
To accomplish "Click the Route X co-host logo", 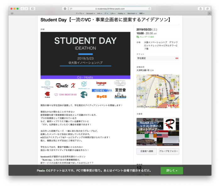I will coord(65,85).
